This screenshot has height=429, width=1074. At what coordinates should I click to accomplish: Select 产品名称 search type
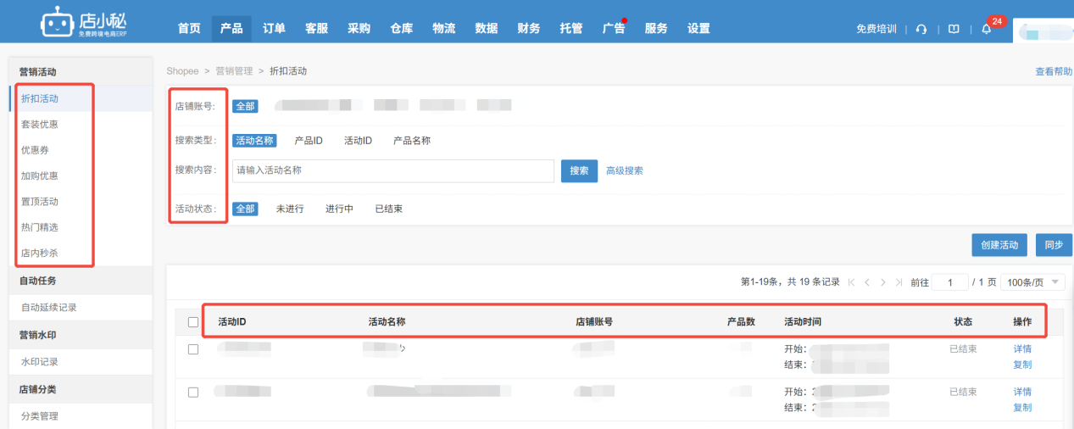412,141
